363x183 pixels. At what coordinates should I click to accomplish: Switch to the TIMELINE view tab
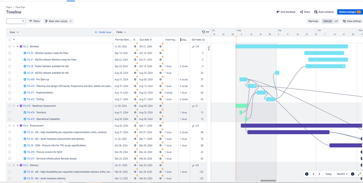tap(327, 21)
